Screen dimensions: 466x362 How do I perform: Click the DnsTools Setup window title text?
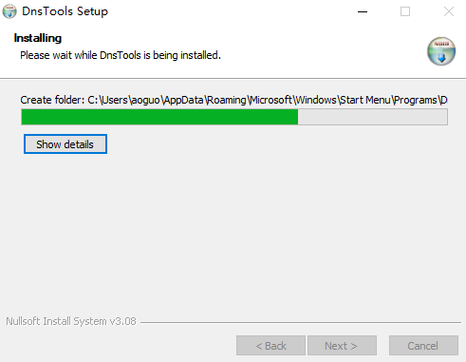coord(65,11)
